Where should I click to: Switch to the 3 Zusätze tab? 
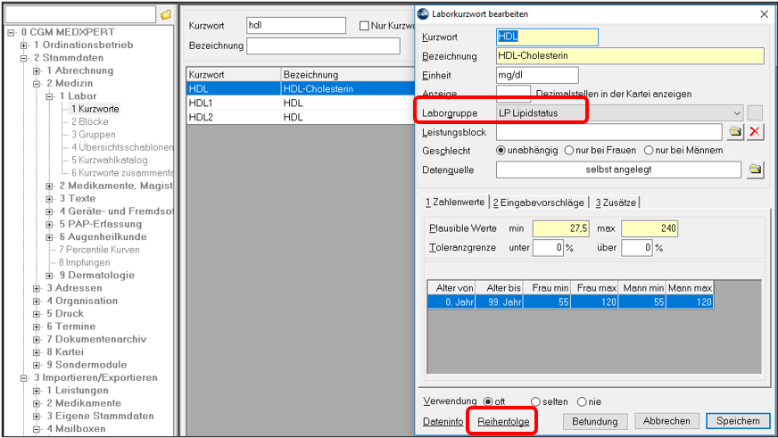point(616,202)
